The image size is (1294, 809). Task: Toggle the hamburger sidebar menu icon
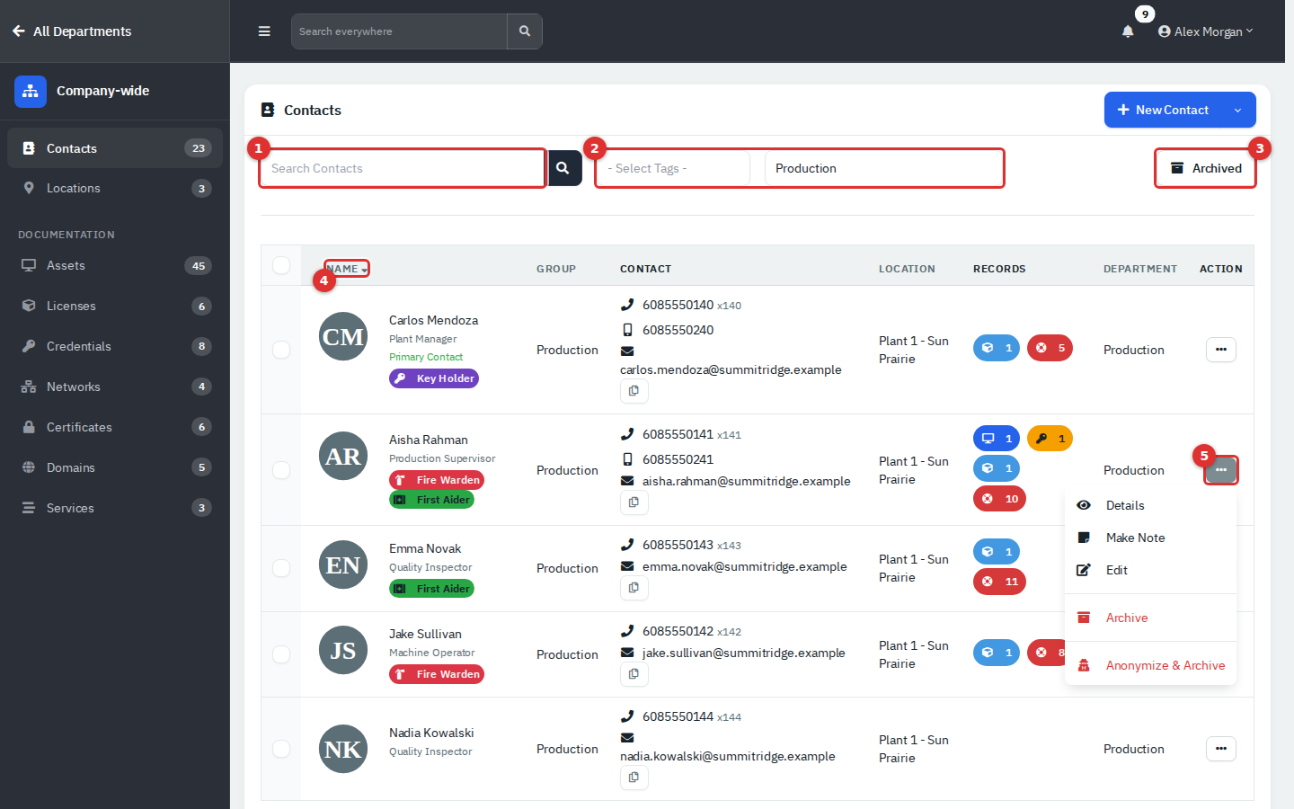click(264, 31)
